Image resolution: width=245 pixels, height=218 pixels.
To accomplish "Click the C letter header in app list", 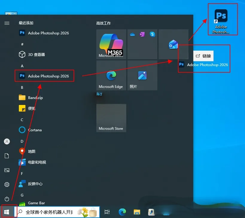I will [22, 120].
